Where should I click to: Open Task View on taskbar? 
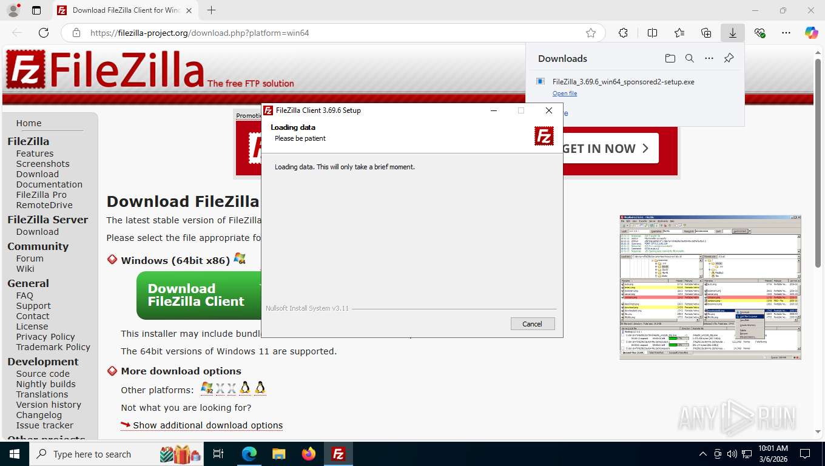pos(218,454)
